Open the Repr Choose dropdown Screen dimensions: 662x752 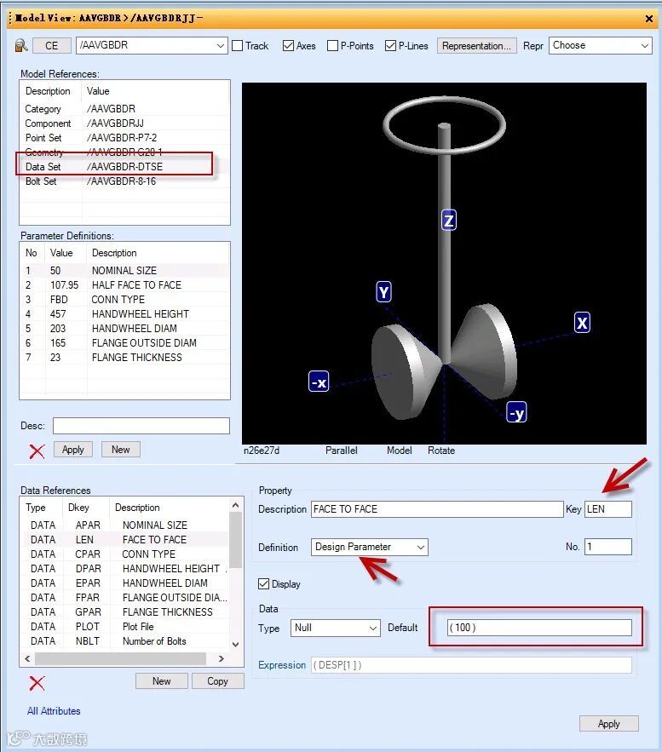pyautogui.click(x=644, y=45)
